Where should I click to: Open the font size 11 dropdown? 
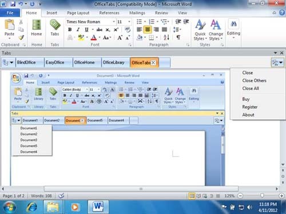(x=129, y=22)
